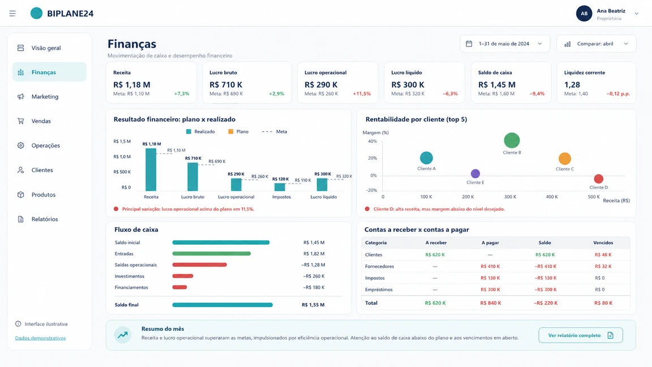Click the Saldo de caixa KPI card
Screen dimensions: 652x367
pyautogui.click(x=511, y=82)
